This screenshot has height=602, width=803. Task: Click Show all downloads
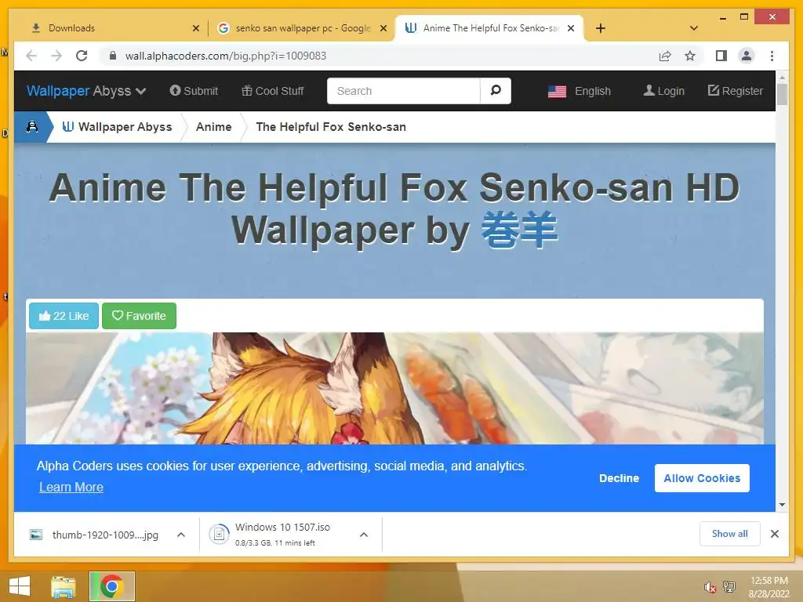tap(730, 534)
